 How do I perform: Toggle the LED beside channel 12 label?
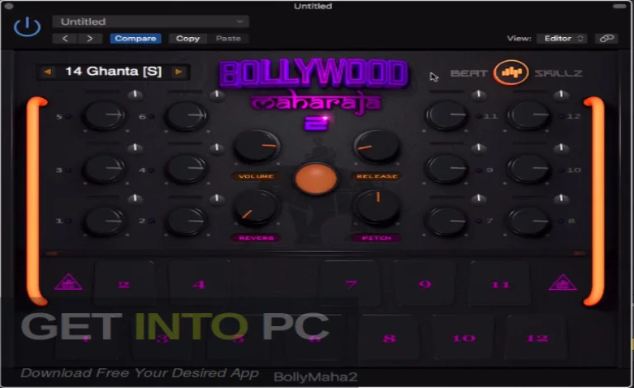click(x=561, y=116)
